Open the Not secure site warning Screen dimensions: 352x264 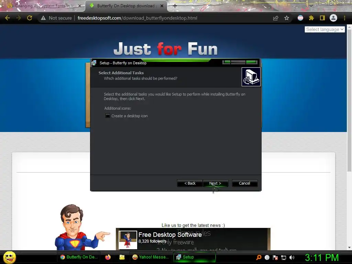[56, 18]
